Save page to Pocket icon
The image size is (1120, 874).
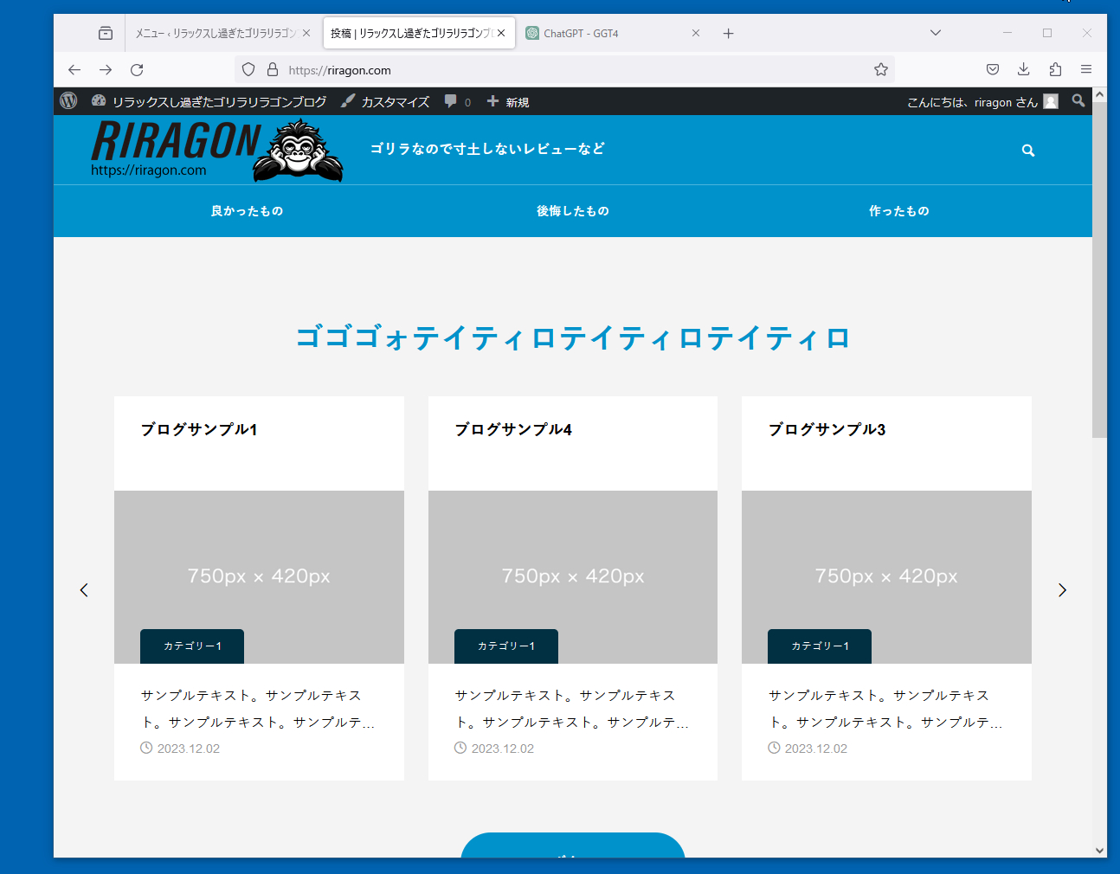(x=993, y=70)
